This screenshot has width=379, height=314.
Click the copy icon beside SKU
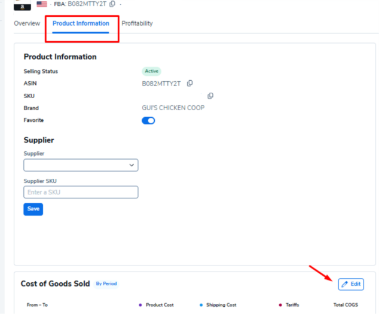(x=210, y=96)
